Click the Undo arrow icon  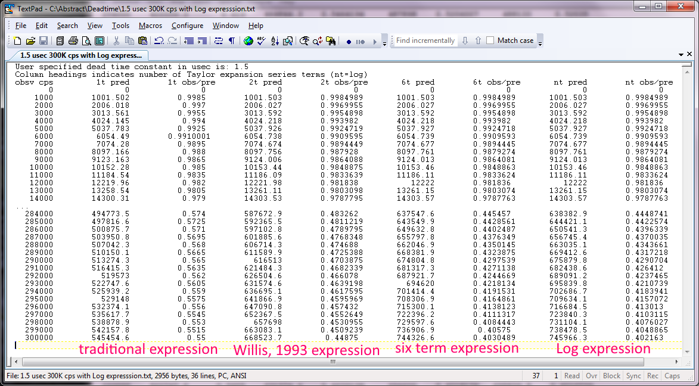[159, 41]
